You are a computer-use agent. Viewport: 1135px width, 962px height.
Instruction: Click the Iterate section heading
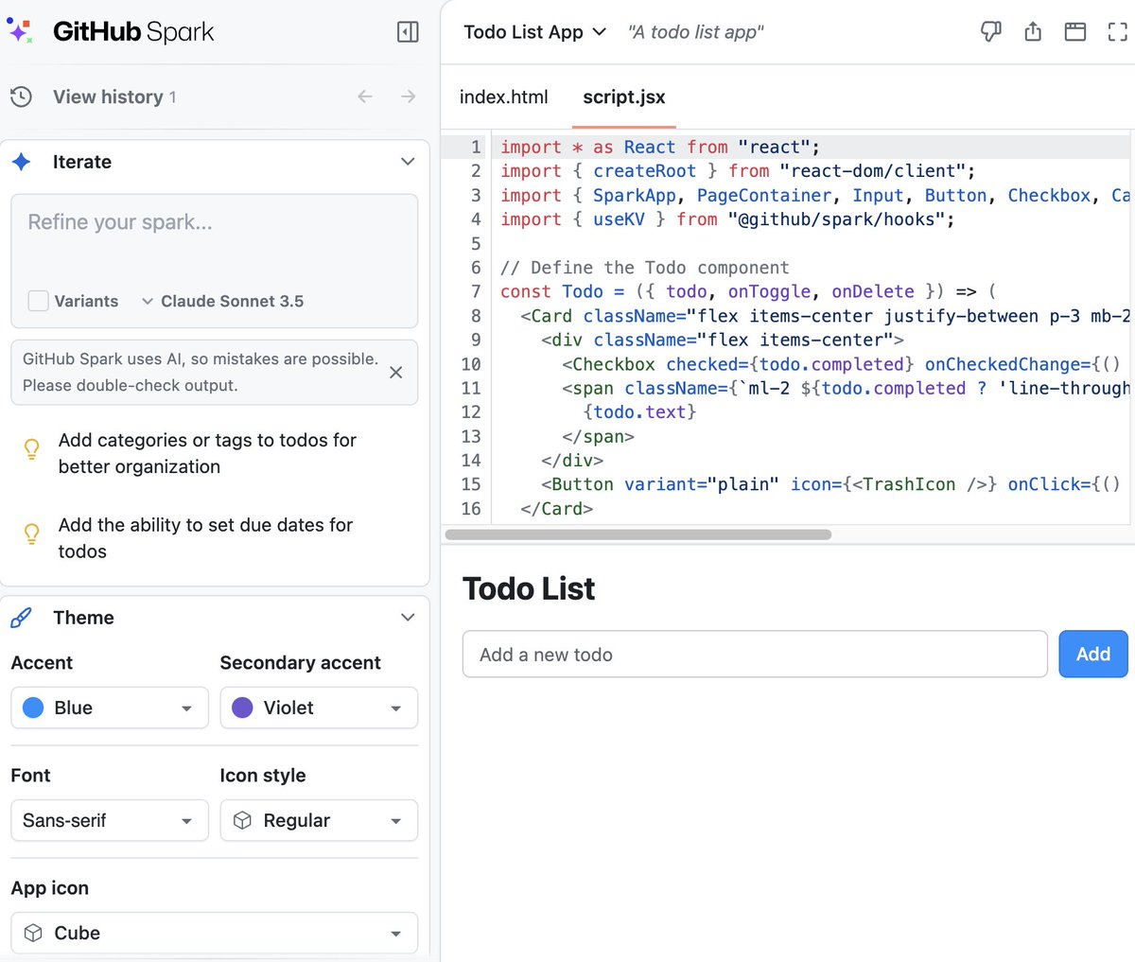82,162
